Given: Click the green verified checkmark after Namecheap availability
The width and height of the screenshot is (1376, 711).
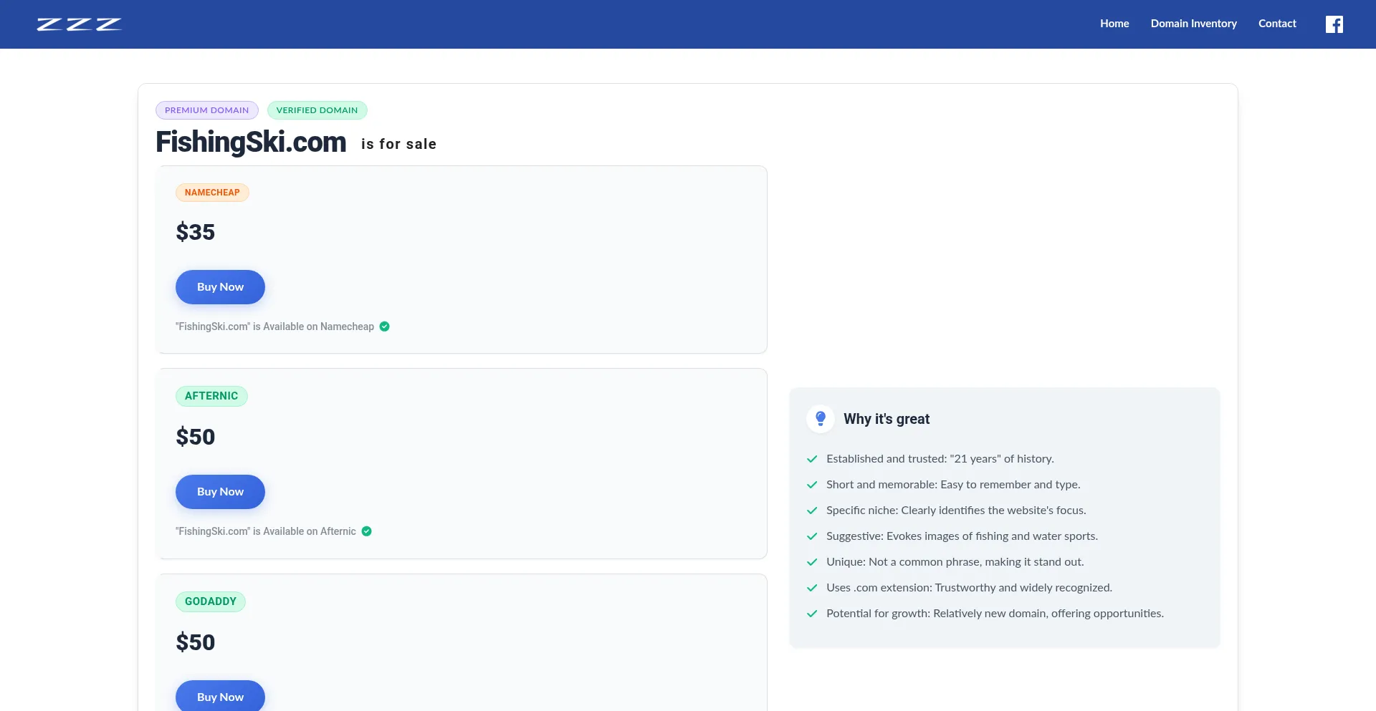Looking at the screenshot, I should 385,327.
